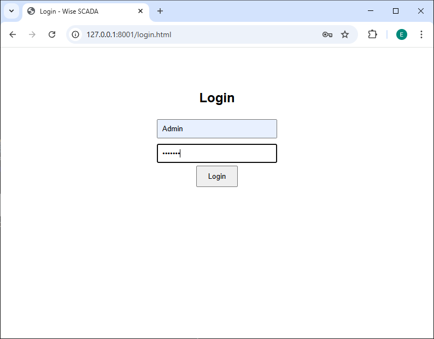Close the Login - Wise SCADA tab
The height and width of the screenshot is (339, 434).
pyautogui.click(x=140, y=11)
